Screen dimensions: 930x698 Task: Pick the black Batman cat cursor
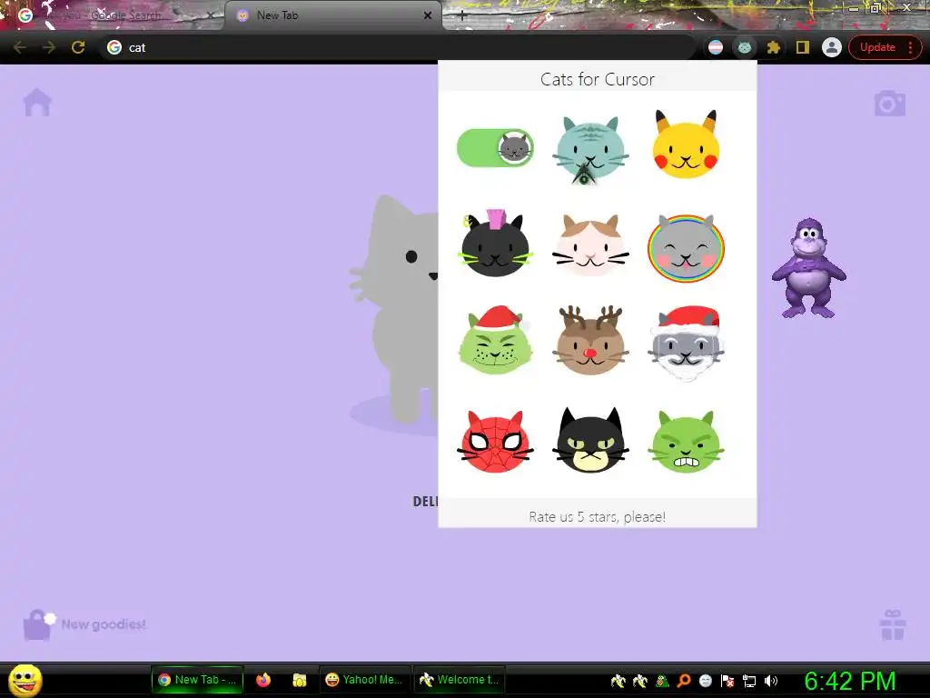(590, 440)
